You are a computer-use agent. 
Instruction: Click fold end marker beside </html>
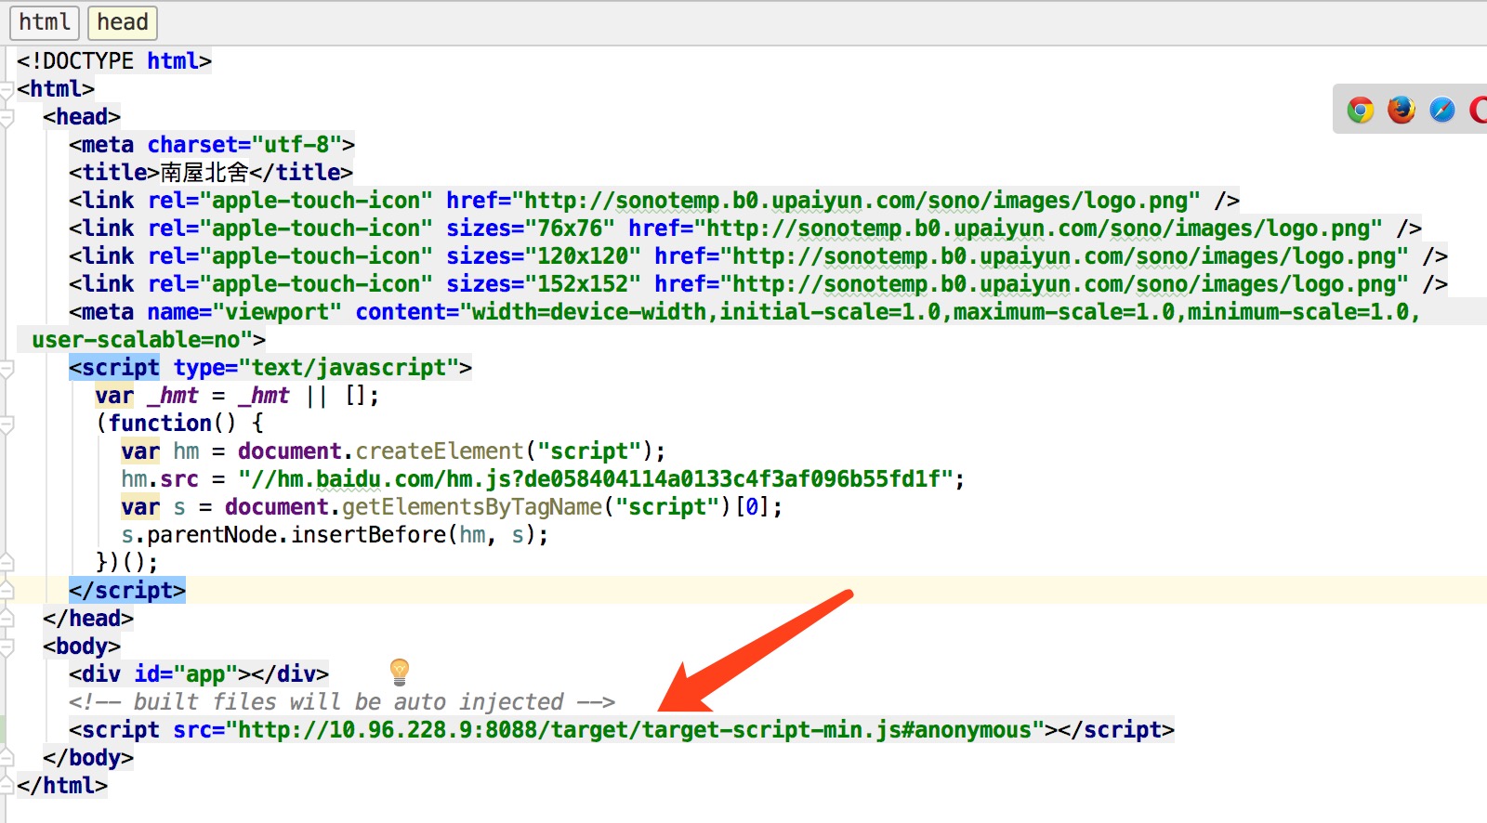tap(7, 785)
